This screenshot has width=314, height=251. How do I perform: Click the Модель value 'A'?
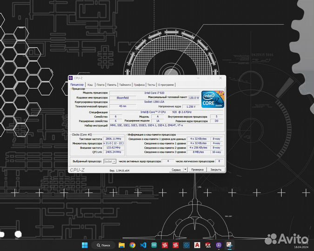[x=158, y=117]
